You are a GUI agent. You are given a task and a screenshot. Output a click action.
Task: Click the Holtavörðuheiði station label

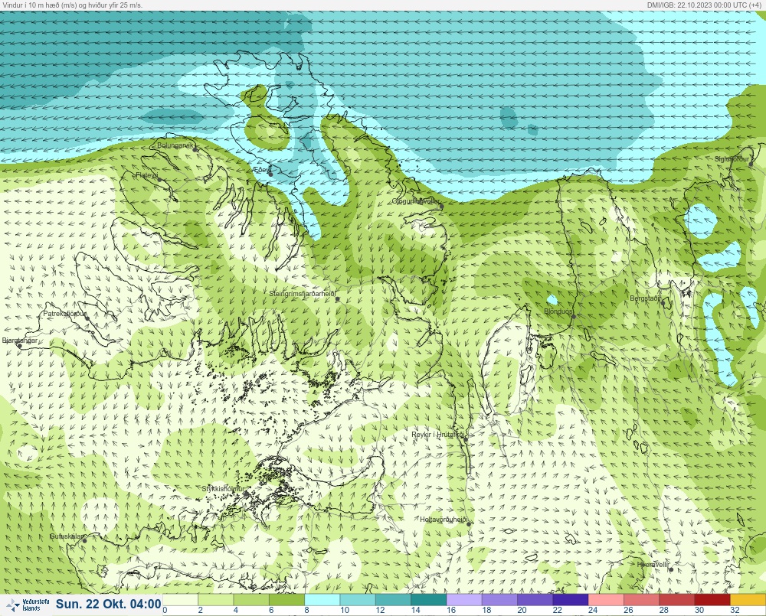click(444, 520)
